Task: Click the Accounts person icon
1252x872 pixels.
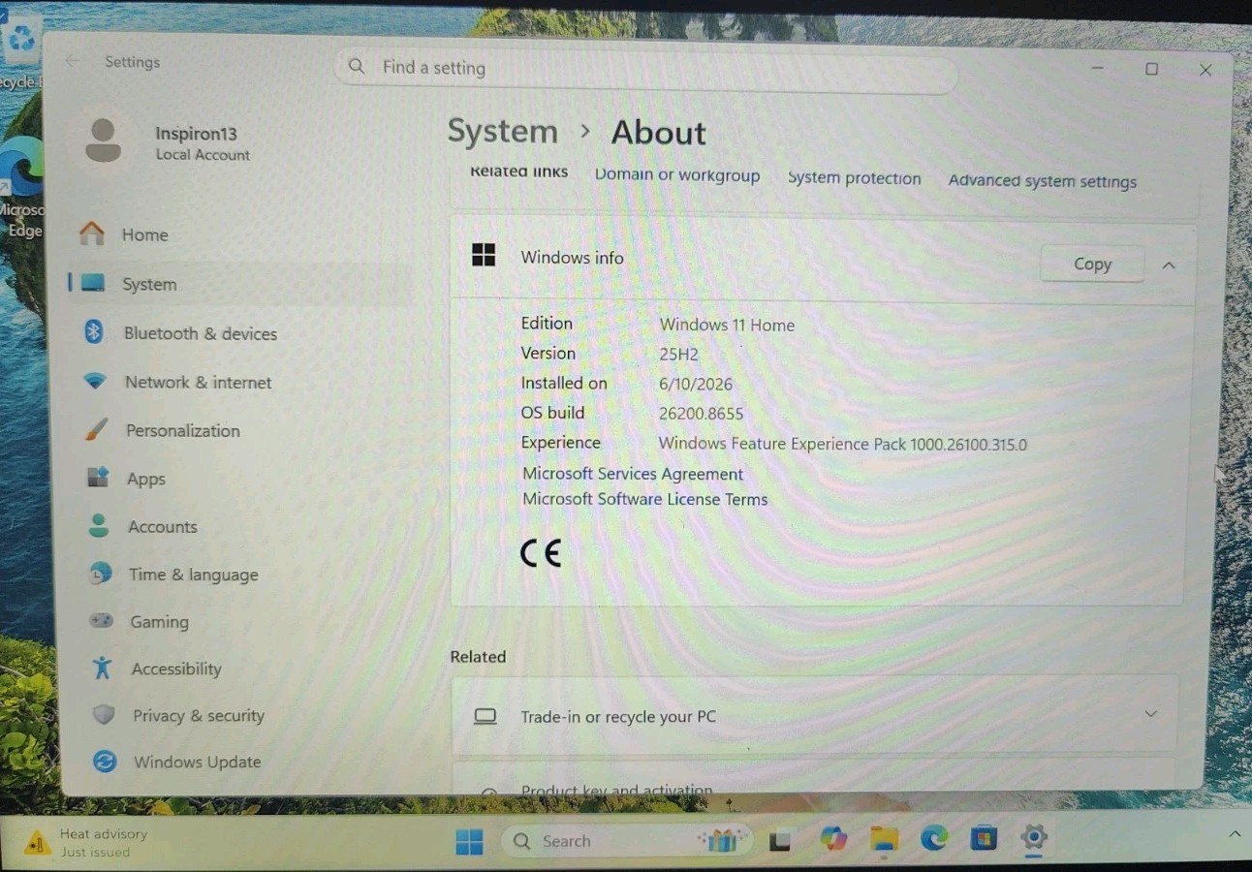Action: tap(99, 525)
